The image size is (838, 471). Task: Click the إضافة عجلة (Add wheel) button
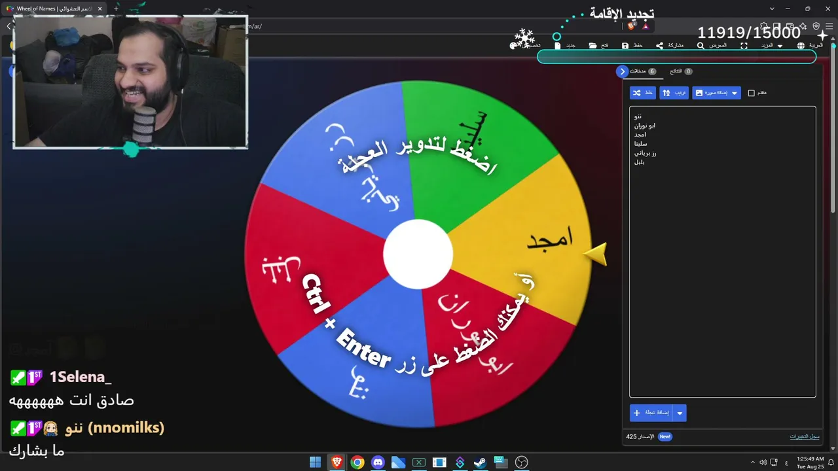click(651, 413)
